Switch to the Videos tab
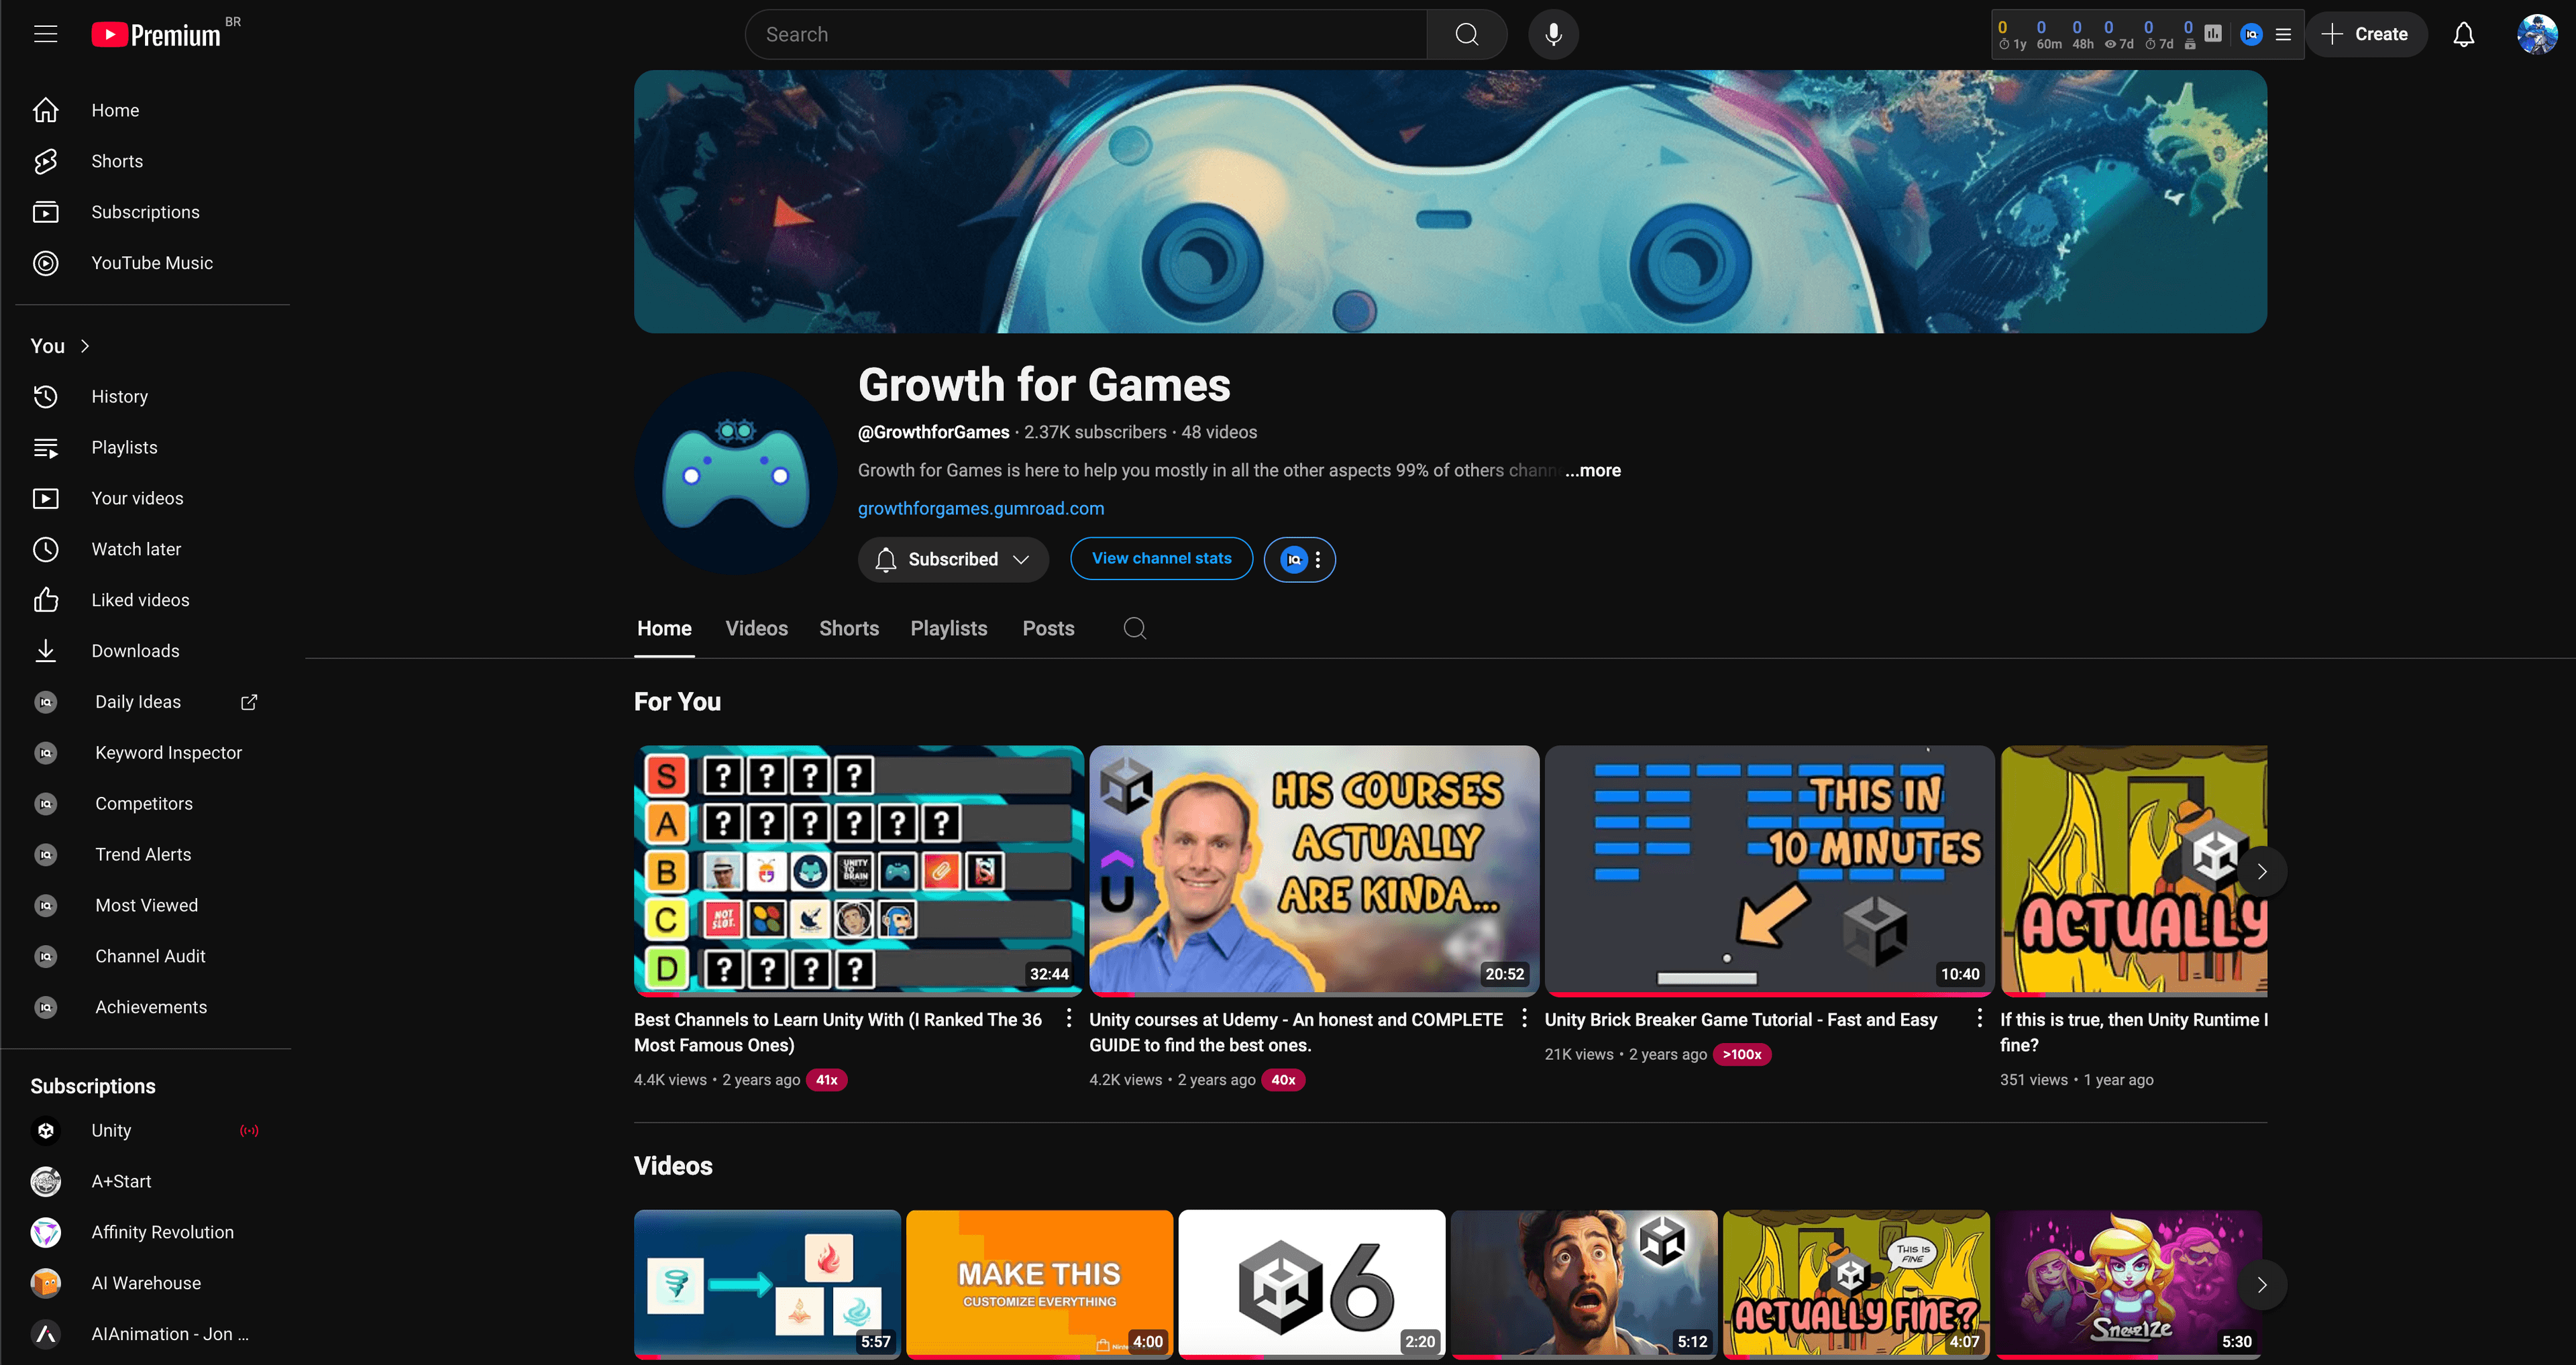 tap(756, 628)
